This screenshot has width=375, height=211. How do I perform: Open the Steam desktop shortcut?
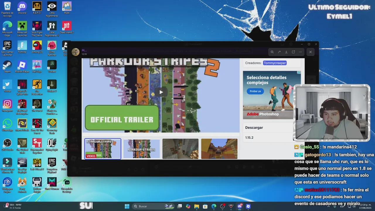coord(7,67)
